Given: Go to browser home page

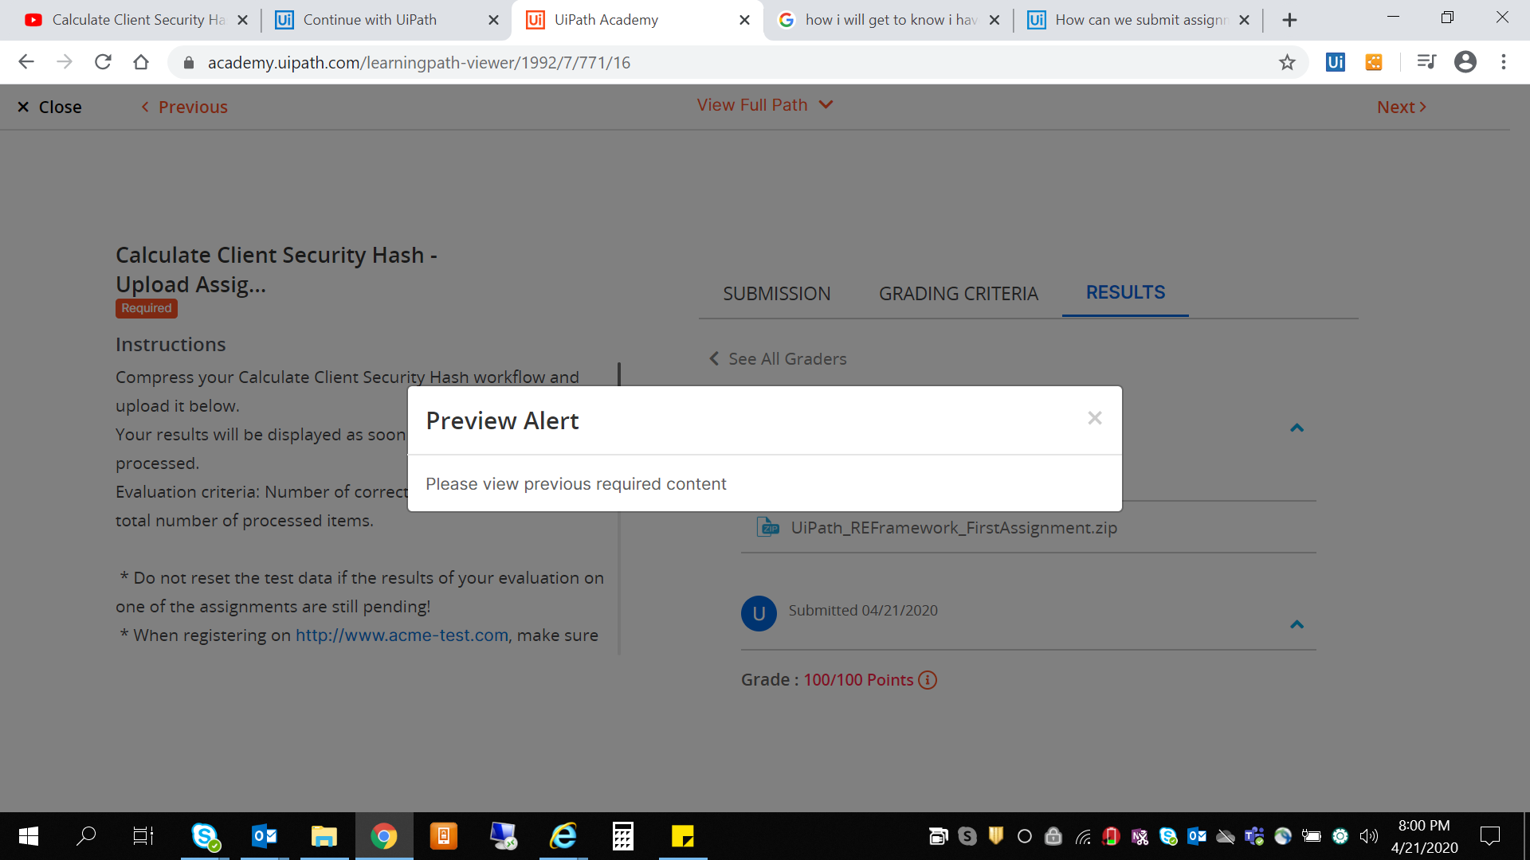Looking at the screenshot, I should (141, 62).
